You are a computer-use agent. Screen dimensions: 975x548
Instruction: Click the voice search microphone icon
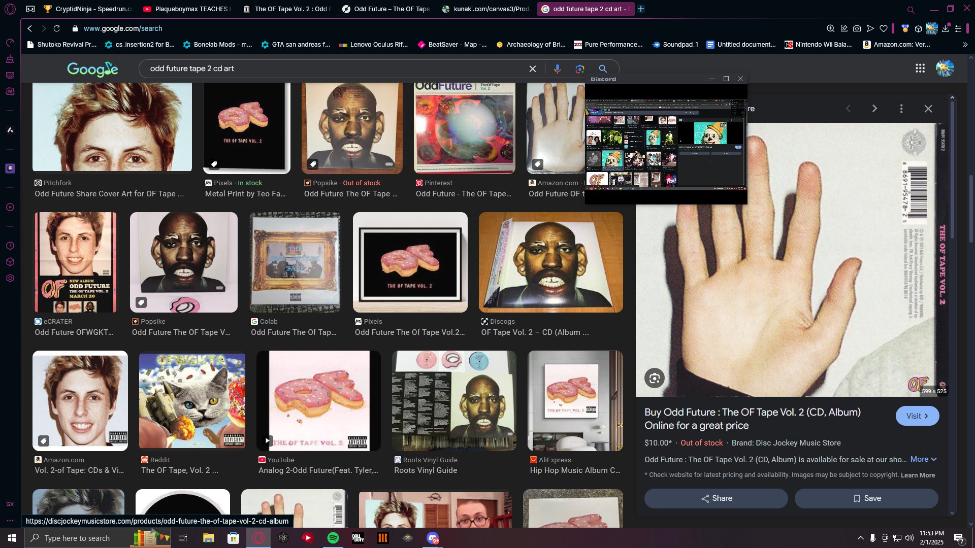pyautogui.click(x=557, y=68)
